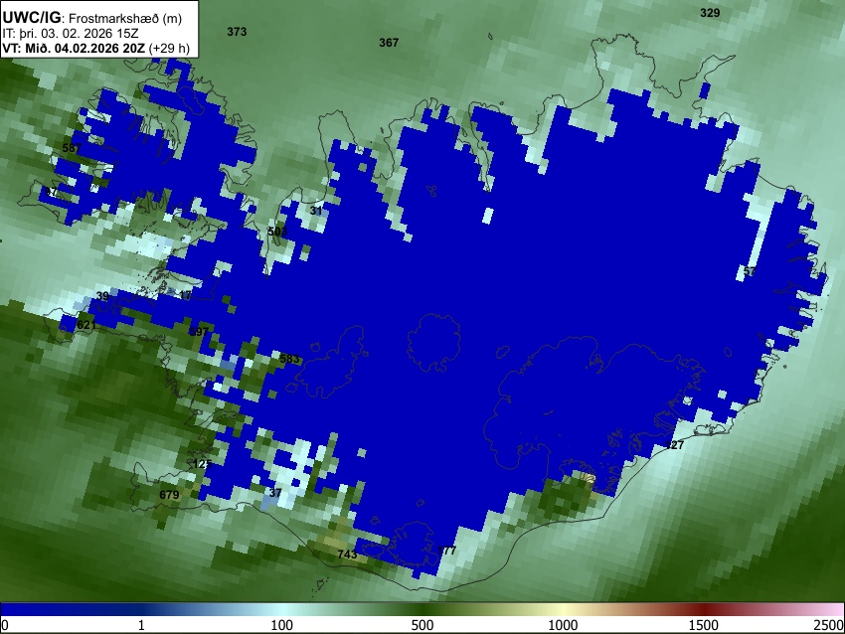Click the light cyan section of the color scale
Image resolution: width=845 pixels, height=634 pixels.
click(x=281, y=610)
